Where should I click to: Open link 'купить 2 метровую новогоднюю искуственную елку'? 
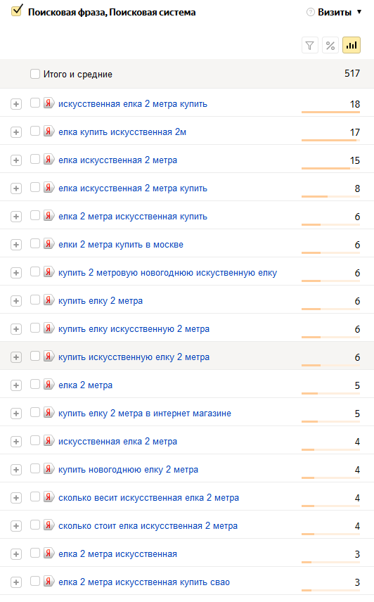tap(167, 273)
